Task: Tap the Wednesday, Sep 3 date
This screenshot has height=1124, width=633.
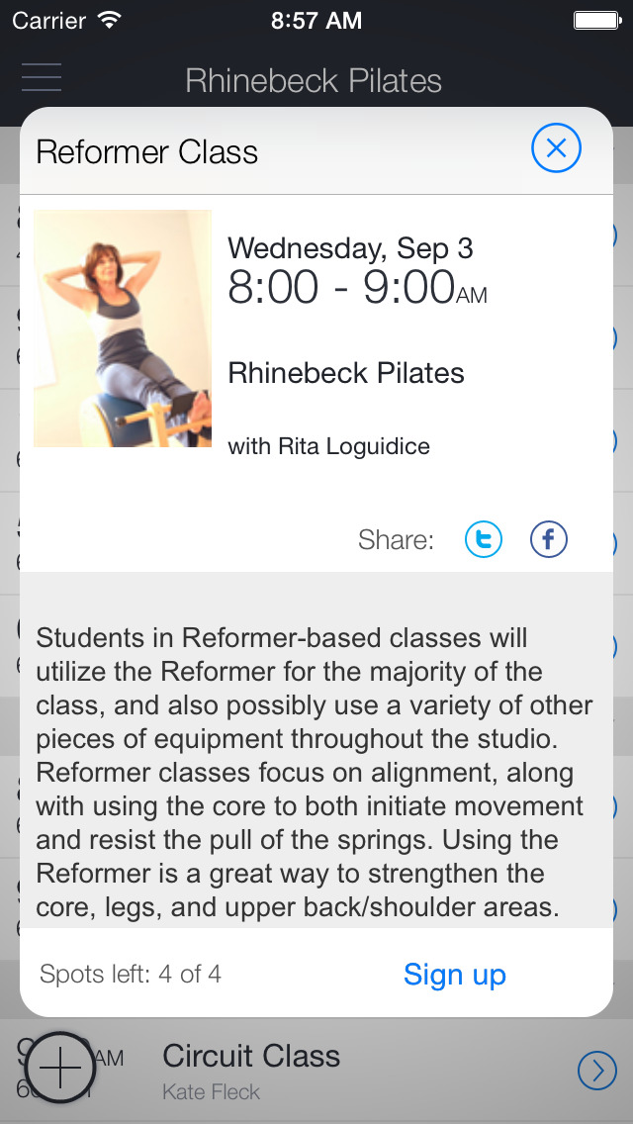Action: pyautogui.click(x=350, y=247)
